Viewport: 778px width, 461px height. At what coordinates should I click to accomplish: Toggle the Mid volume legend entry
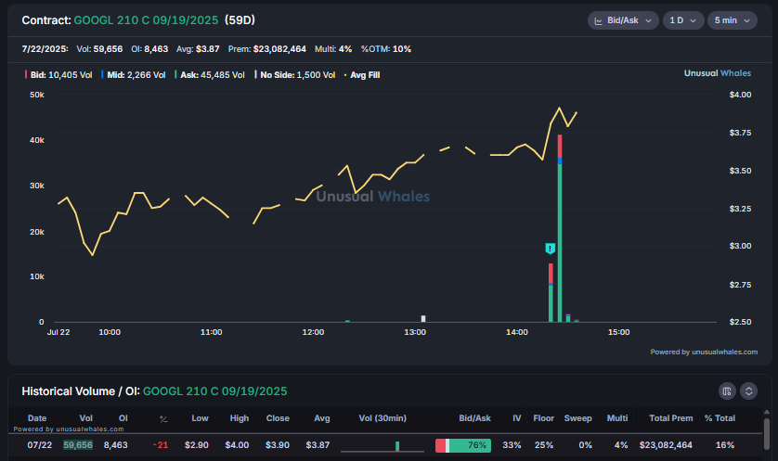[134, 75]
